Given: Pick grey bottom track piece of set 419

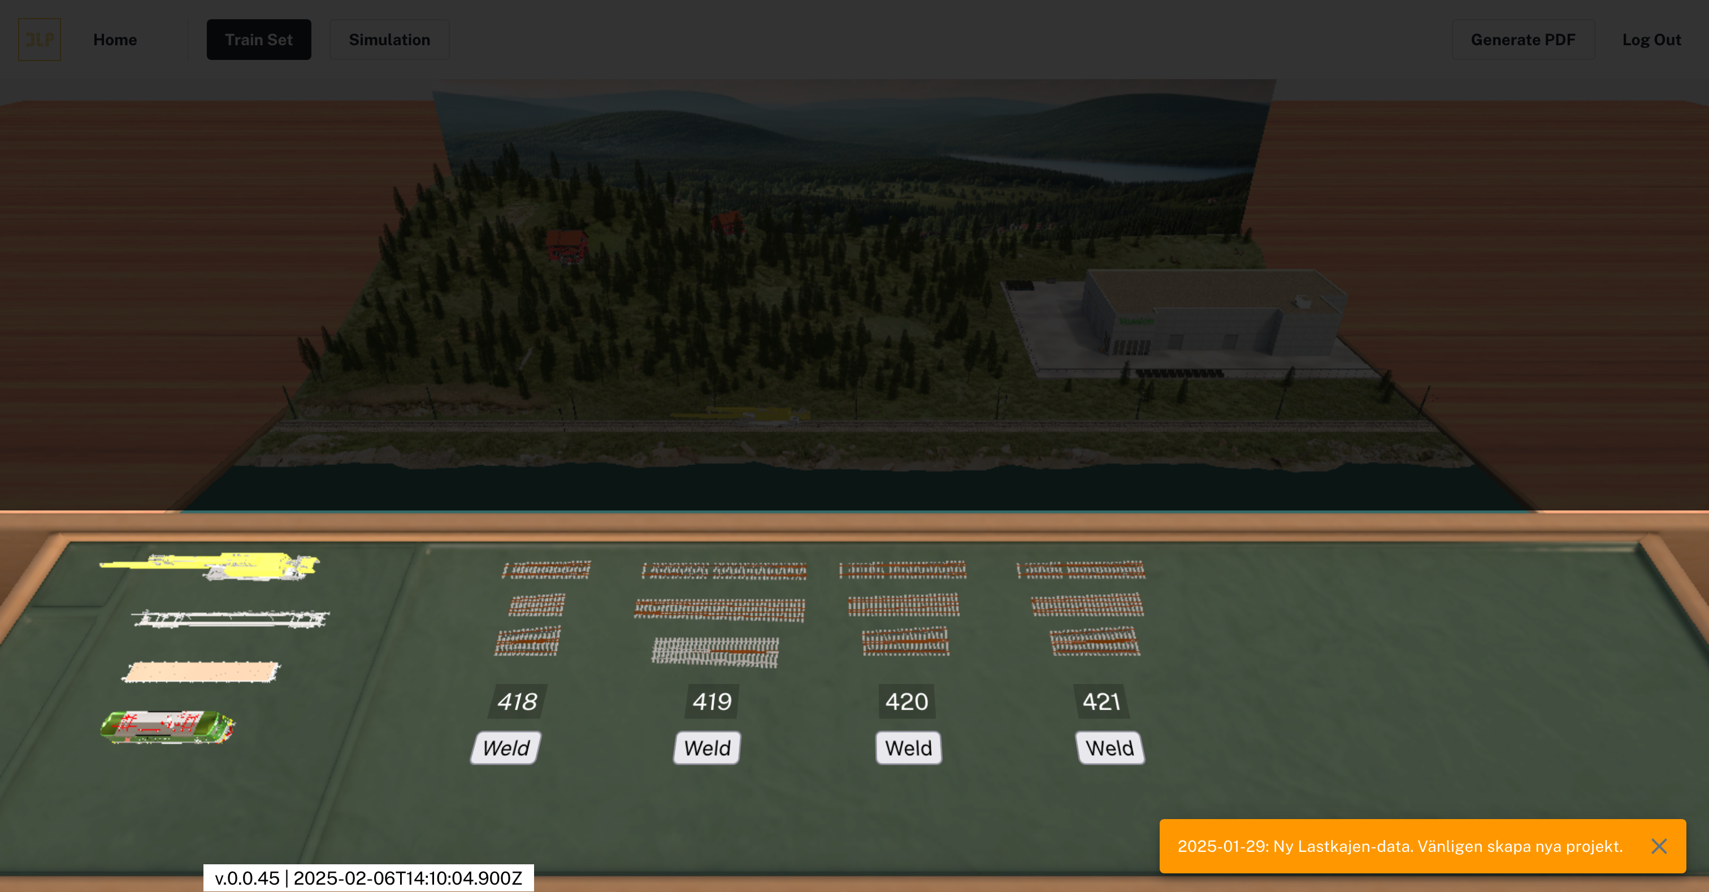Looking at the screenshot, I should [x=715, y=652].
